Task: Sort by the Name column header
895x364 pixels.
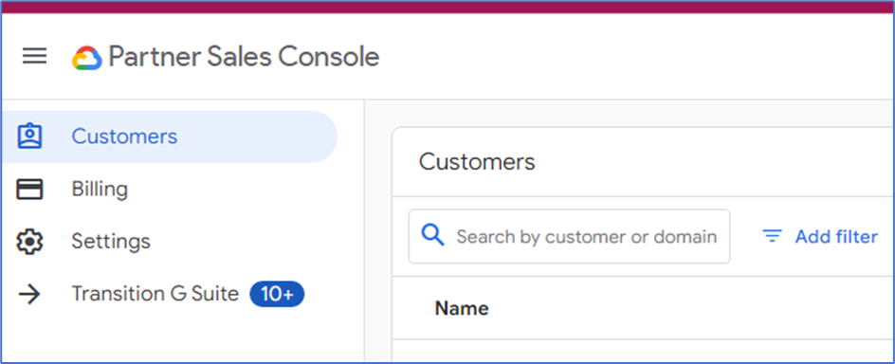Action: [462, 309]
